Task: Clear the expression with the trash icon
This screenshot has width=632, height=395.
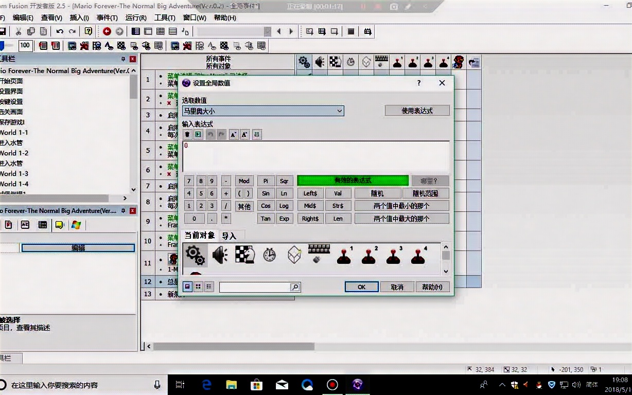Action: click(x=187, y=134)
